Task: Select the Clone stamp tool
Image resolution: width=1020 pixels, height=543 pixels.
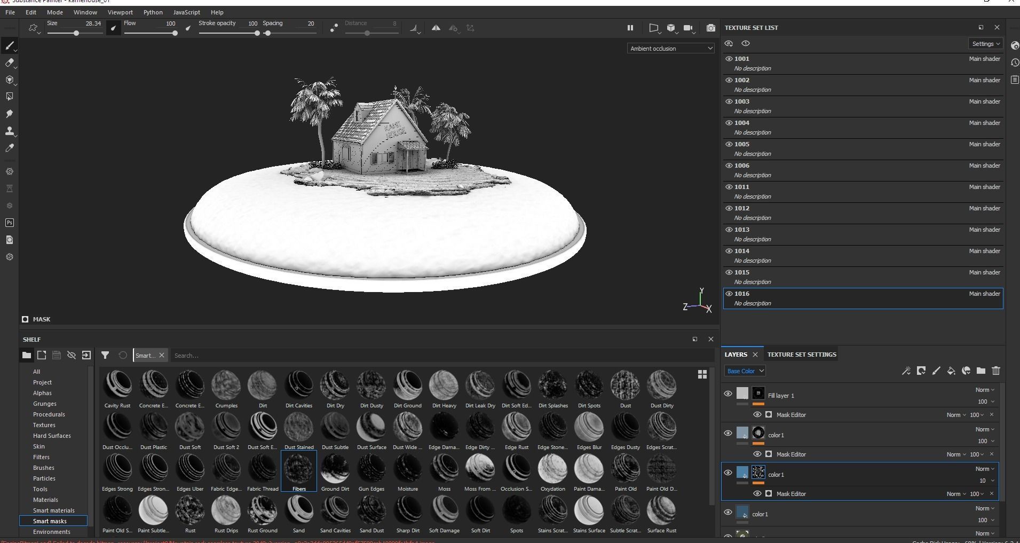Action: (10, 131)
